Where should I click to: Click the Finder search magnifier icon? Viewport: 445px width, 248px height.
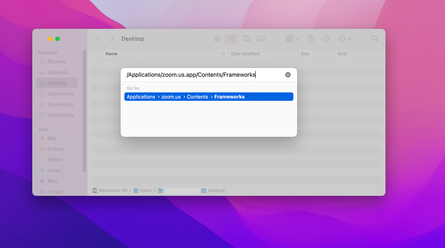click(x=375, y=39)
